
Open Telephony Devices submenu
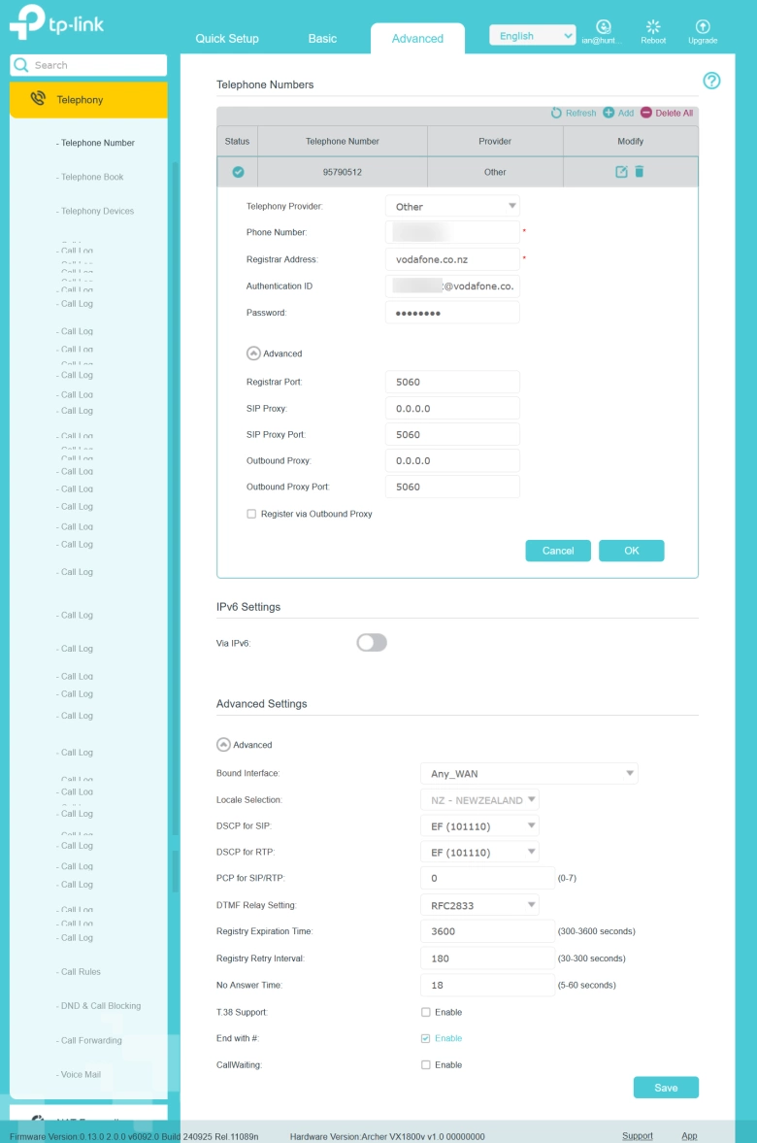point(95,212)
